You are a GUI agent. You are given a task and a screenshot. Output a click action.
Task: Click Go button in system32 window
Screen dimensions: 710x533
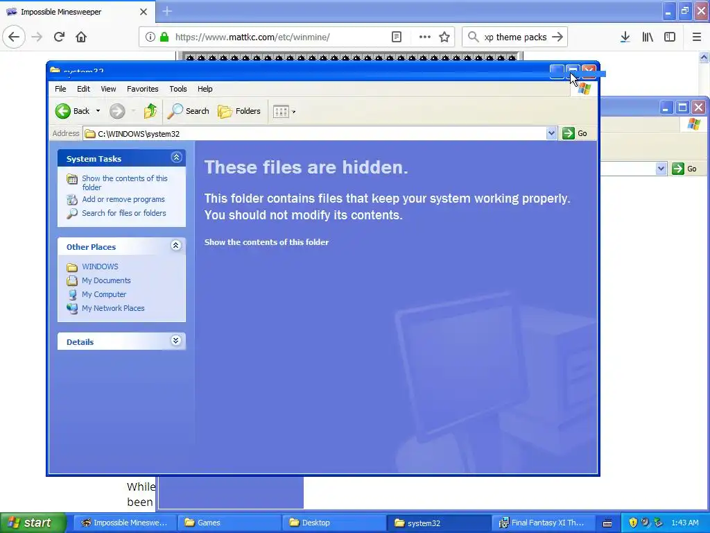point(575,133)
